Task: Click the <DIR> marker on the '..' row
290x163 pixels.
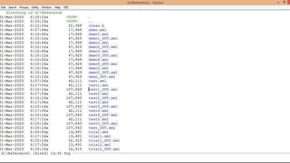Action: coord(72,21)
